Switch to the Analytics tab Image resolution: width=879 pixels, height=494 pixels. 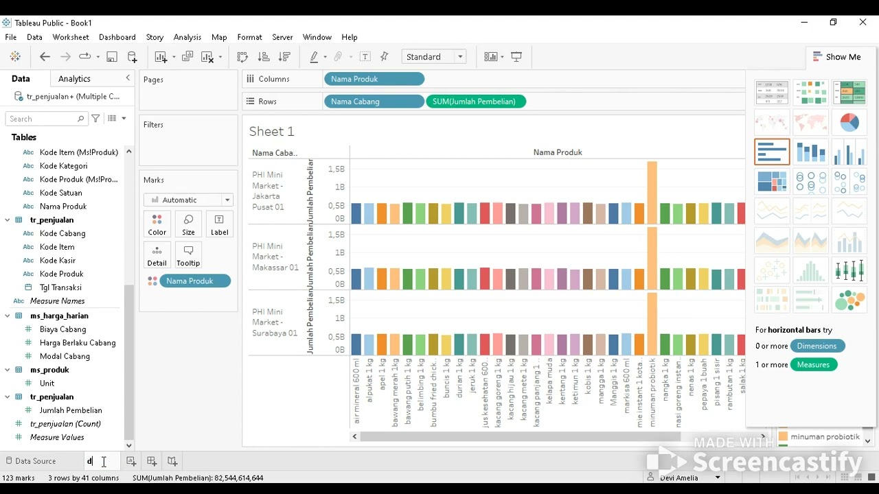point(74,79)
